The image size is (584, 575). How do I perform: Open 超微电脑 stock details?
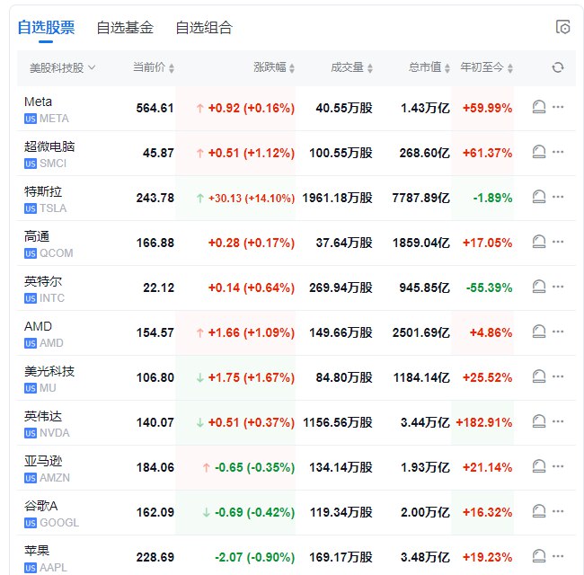[49, 146]
